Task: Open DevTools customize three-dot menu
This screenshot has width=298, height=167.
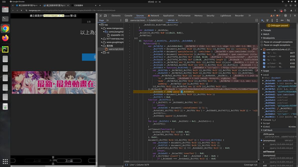Action: (290, 15)
